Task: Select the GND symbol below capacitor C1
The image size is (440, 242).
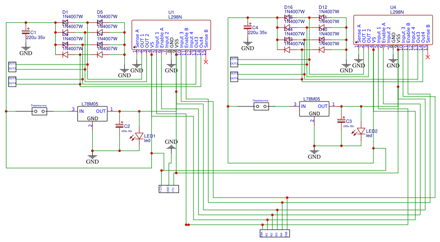Action: pyautogui.click(x=26, y=51)
